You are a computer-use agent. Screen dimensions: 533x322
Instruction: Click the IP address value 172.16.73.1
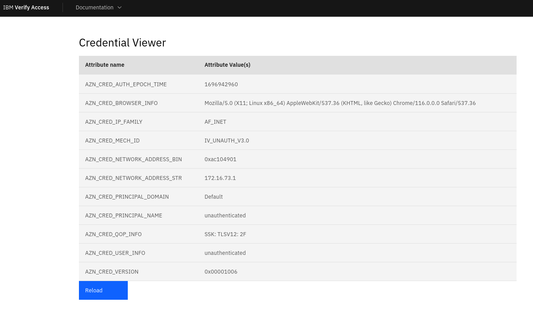pyautogui.click(x=220, y=178)
